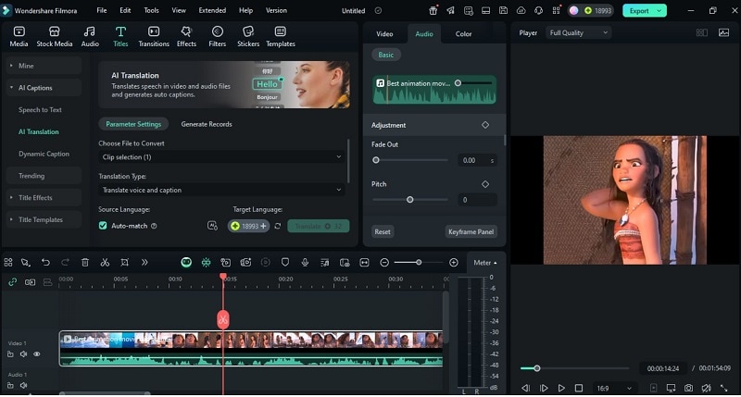Open the Choose File to Convert dropdown
The height and width of the screenshot is (397, 741).
coord(221,157)
